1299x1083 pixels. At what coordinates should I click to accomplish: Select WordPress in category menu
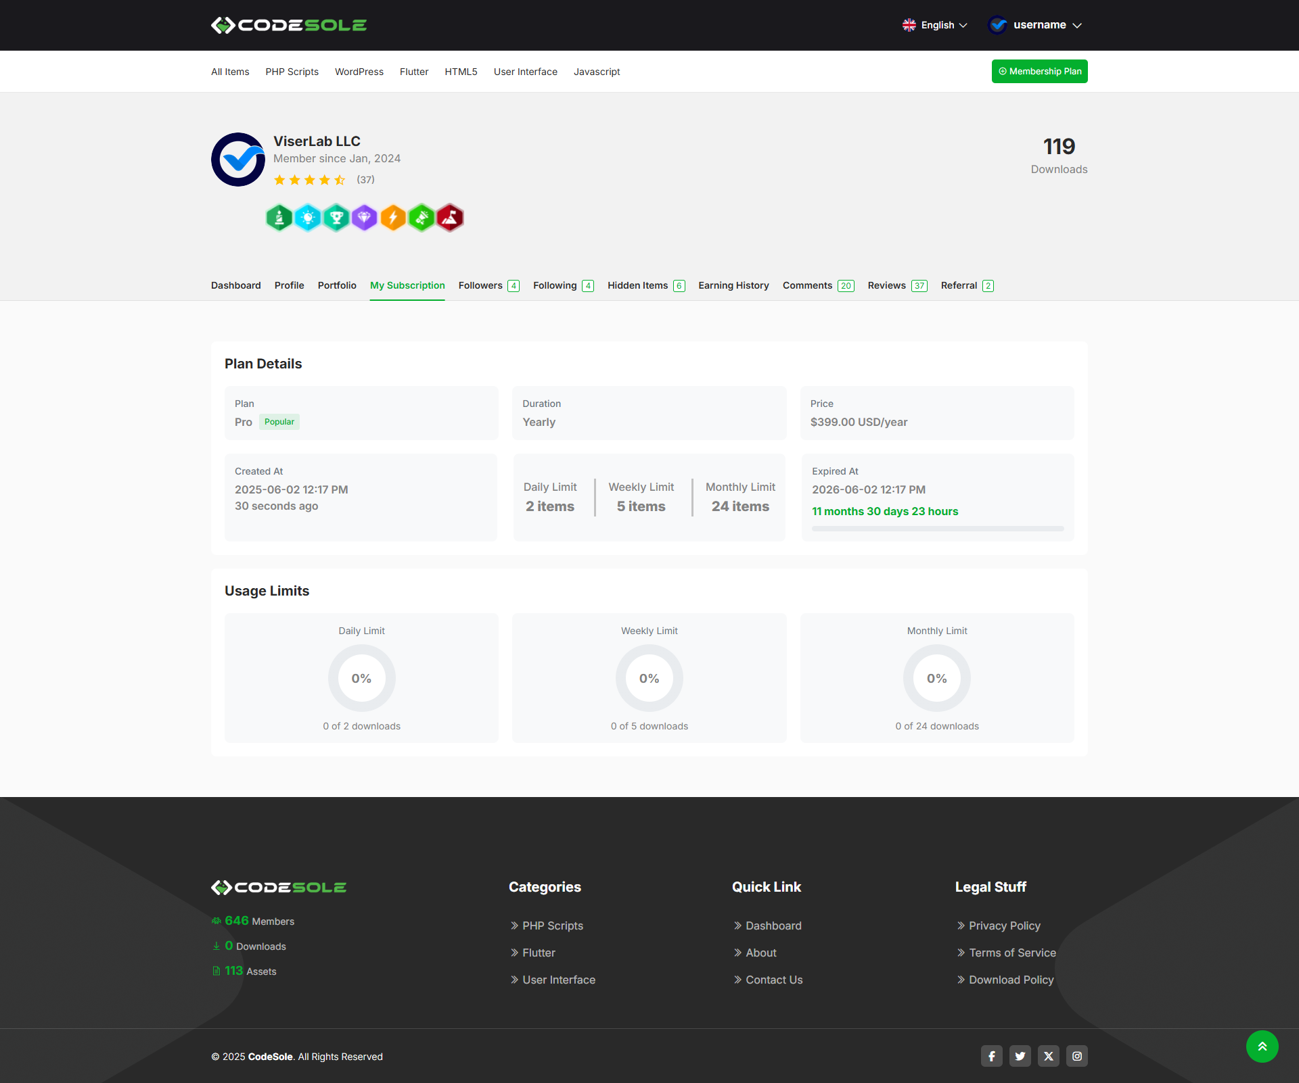[359, 72]
